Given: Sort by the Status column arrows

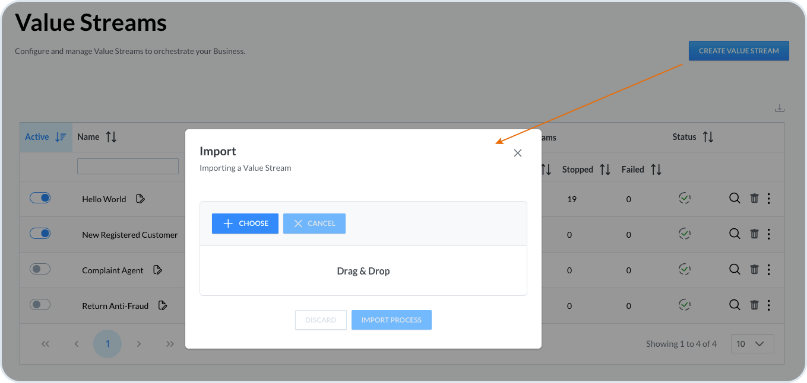Looking at the screenshot, I should pos(708,137).
